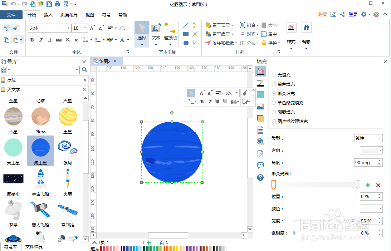Click the 文件恢复 tab at bottom

[x=34, y=246]
